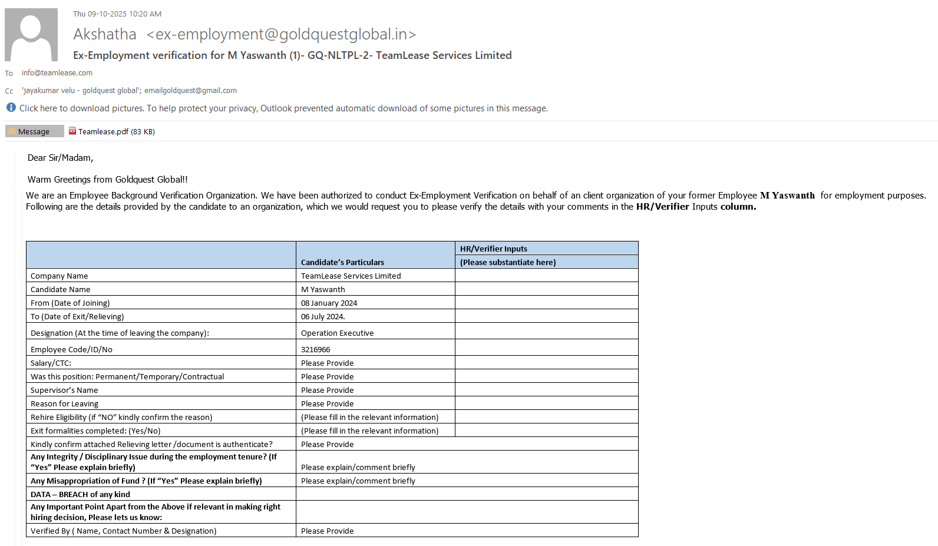Click the 'HR/Verifier Inputs' column header
The image size is (938, 546).
click(x=494, y=249)
